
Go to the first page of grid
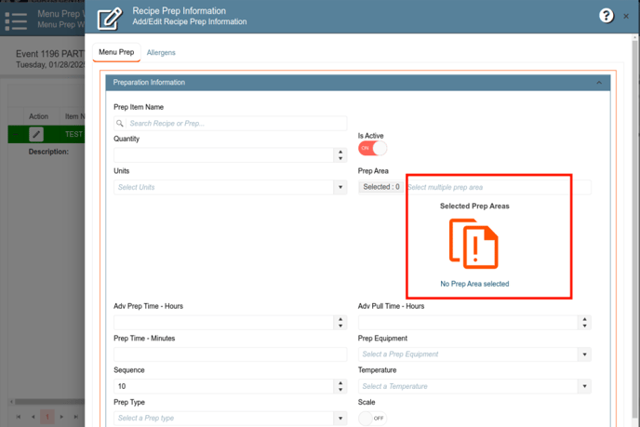[x=18, y=417]
